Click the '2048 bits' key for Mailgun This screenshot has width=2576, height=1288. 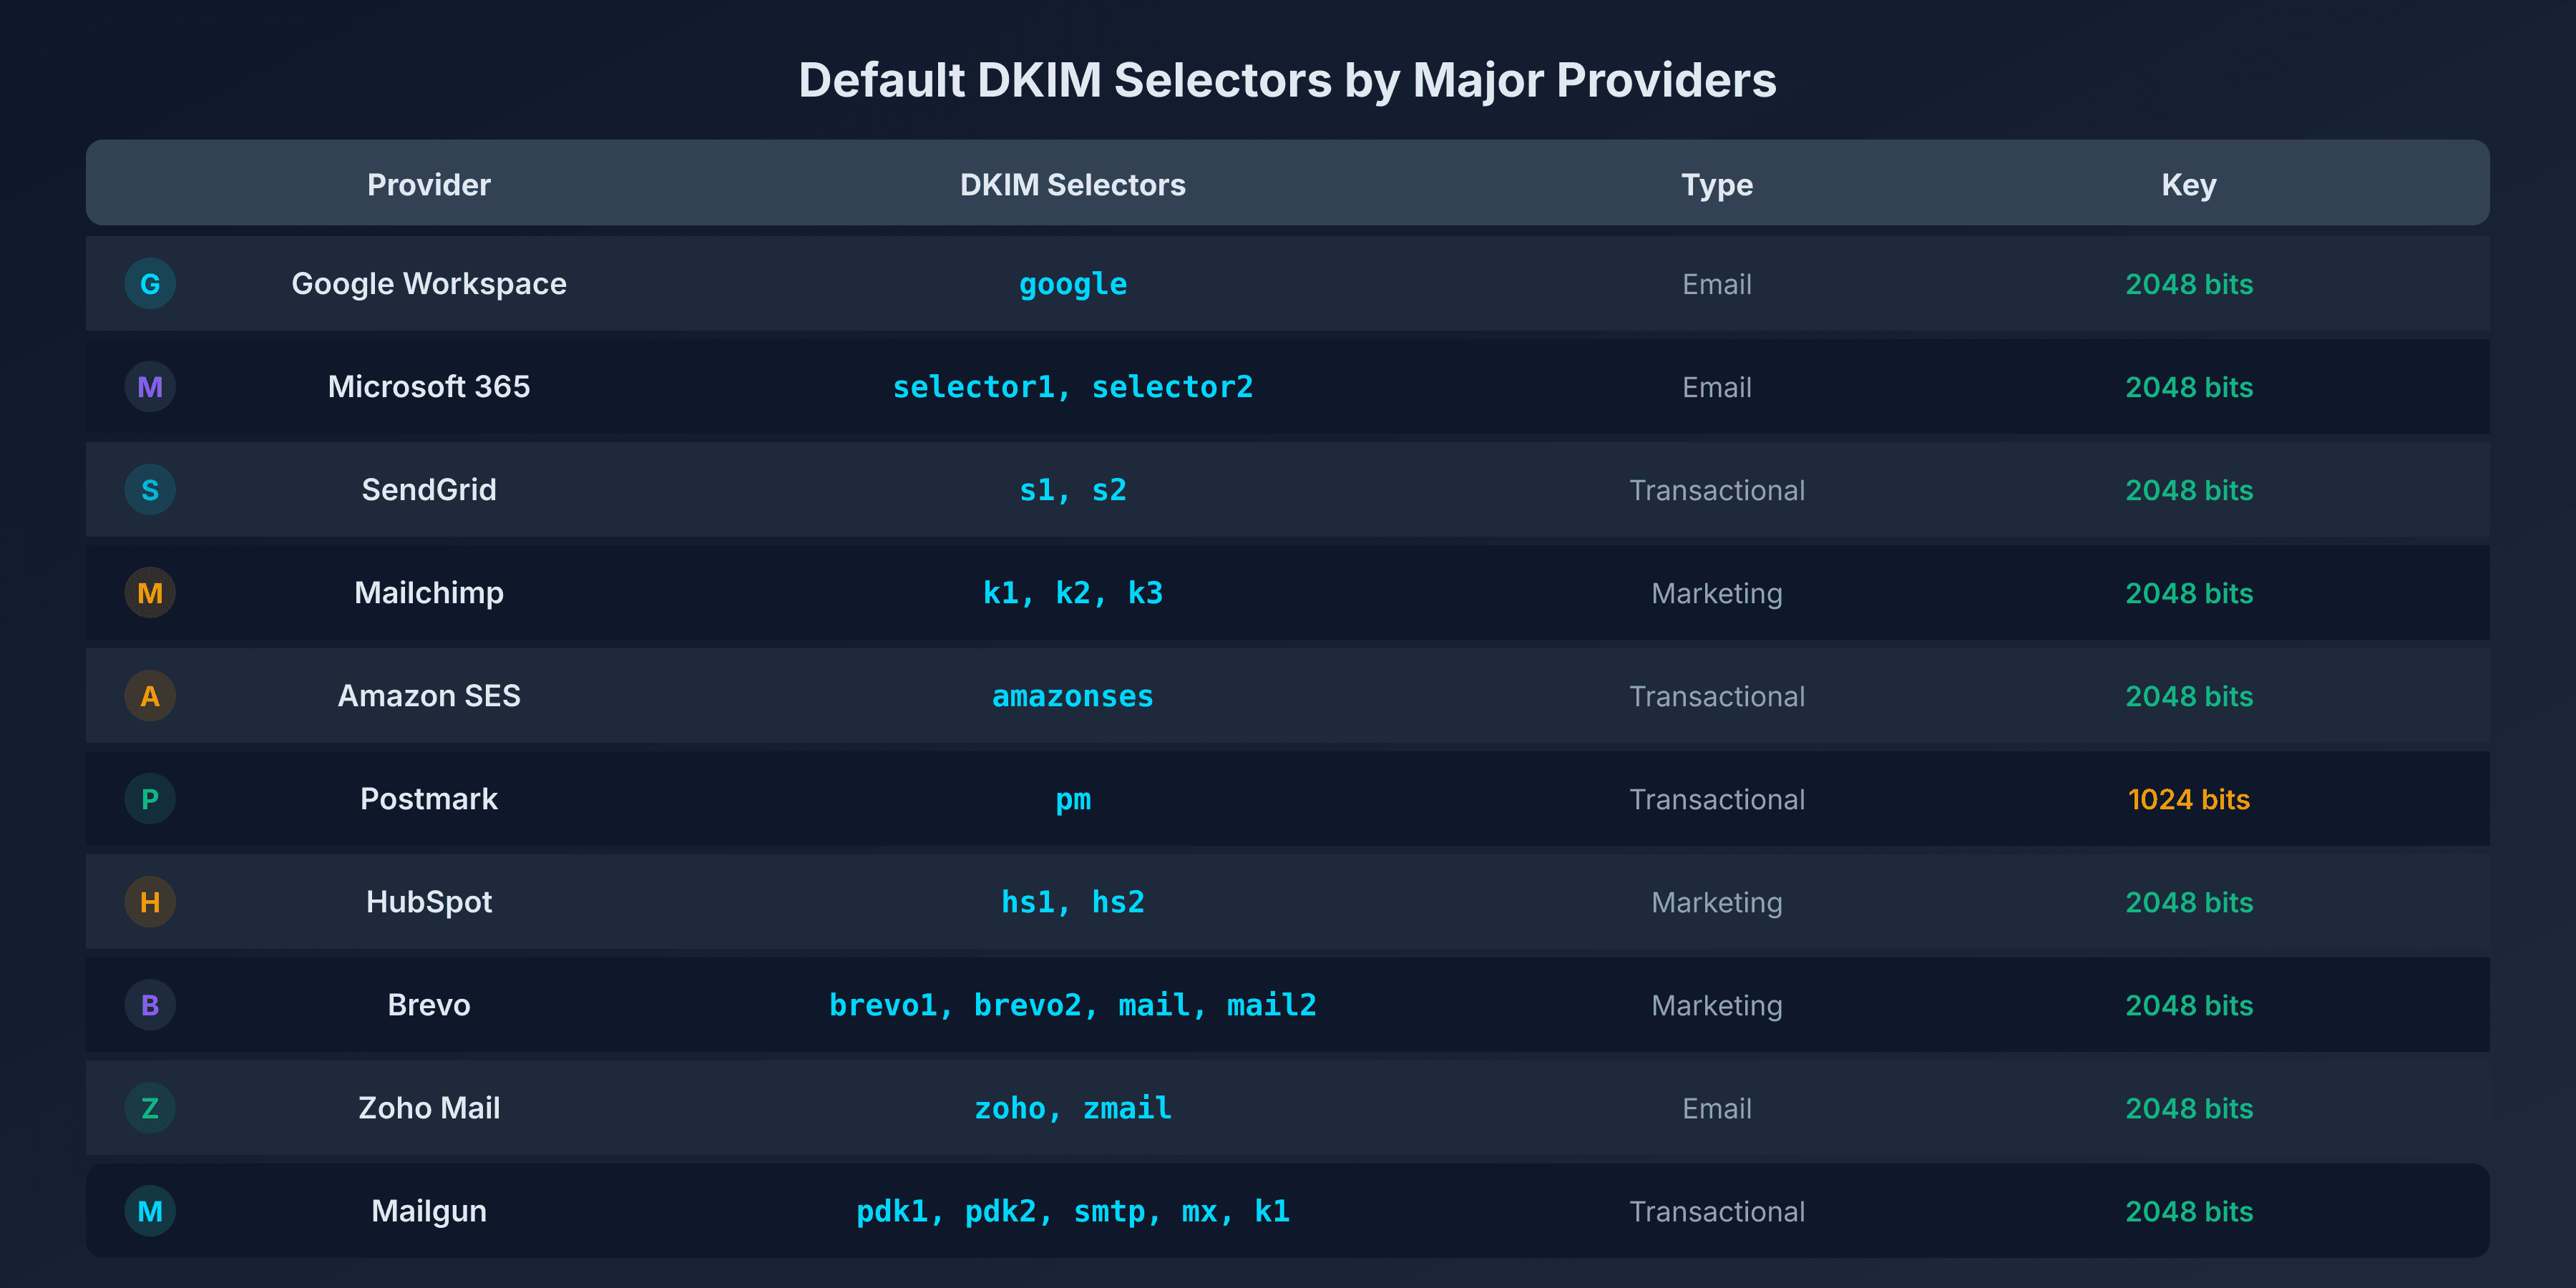point(2189,1212)
